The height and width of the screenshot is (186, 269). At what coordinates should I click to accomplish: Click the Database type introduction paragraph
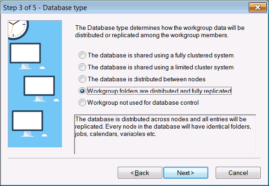click(x=160, y=31)
